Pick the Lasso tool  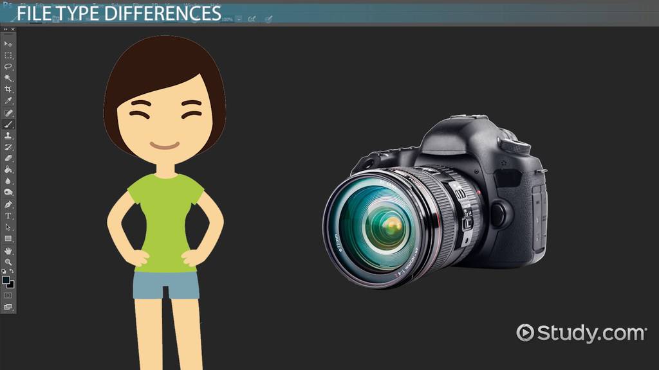click(x=8, y=67)
